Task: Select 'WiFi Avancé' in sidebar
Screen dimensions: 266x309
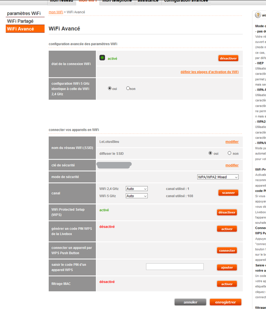Action: pyautogui.click(x=25, y=29)
